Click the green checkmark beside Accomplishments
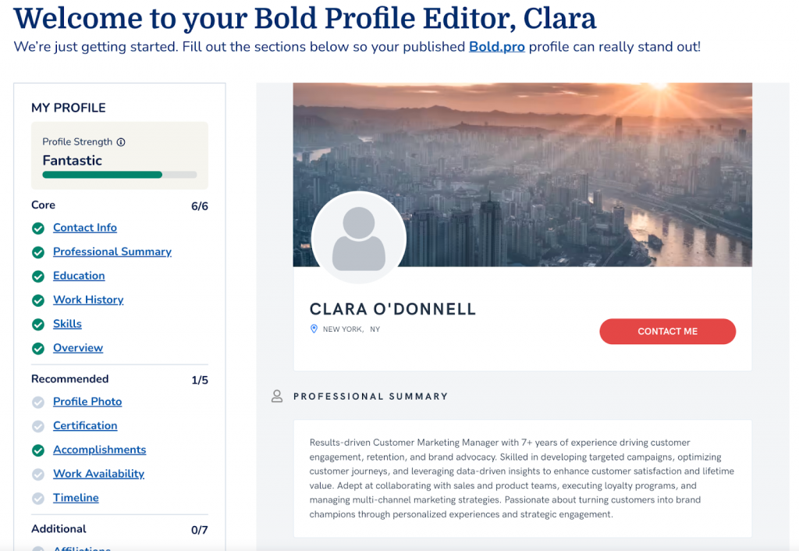 coord(37,450)
